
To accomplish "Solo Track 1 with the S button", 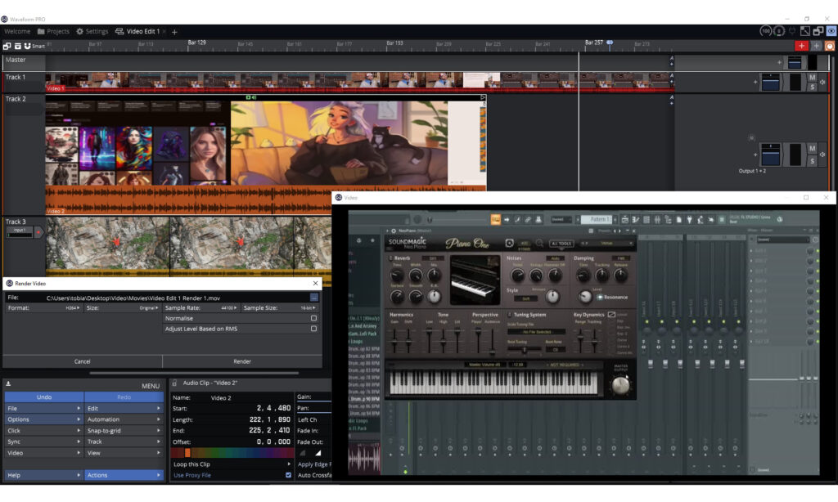I will [813, 87].
